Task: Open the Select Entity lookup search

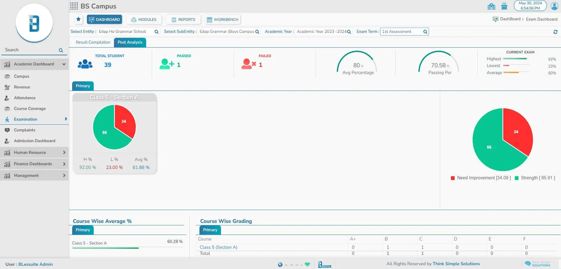Action: tap(157, 32)
